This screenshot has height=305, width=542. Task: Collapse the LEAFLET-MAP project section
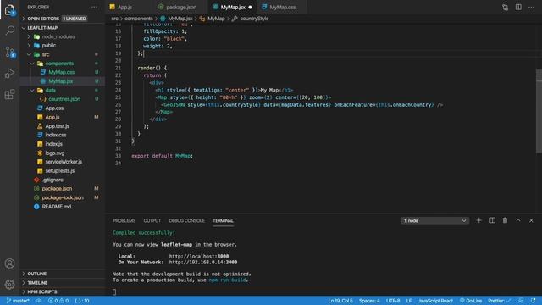(63, 28)
